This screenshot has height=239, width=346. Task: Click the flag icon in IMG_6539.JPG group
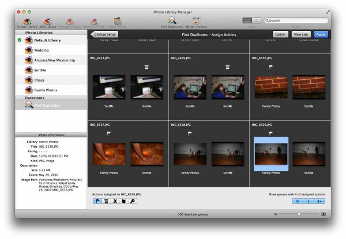click(x=271, y=133)
